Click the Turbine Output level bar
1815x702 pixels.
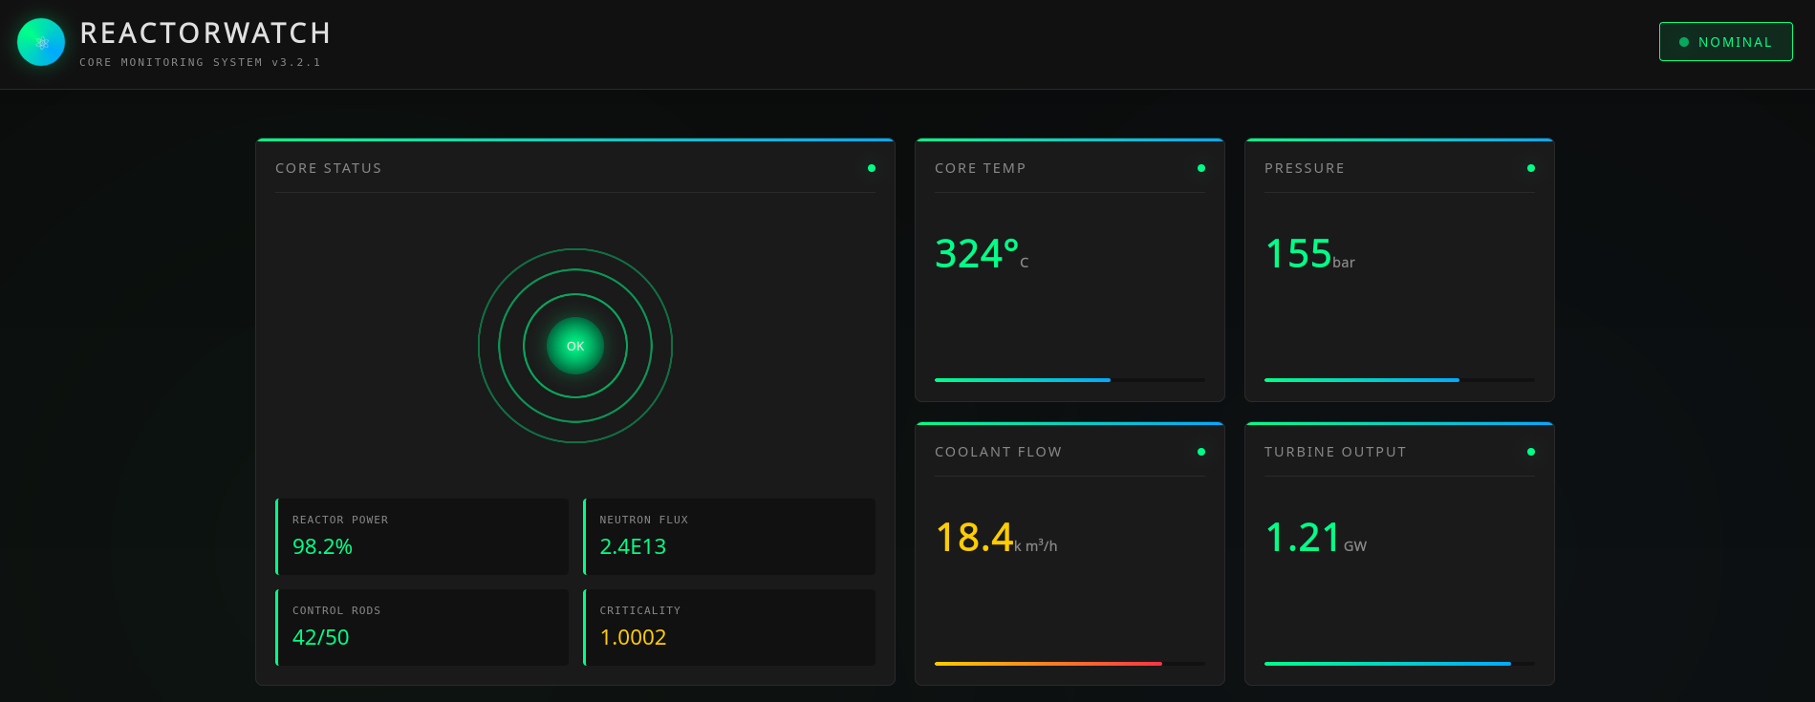point(1399,664)
